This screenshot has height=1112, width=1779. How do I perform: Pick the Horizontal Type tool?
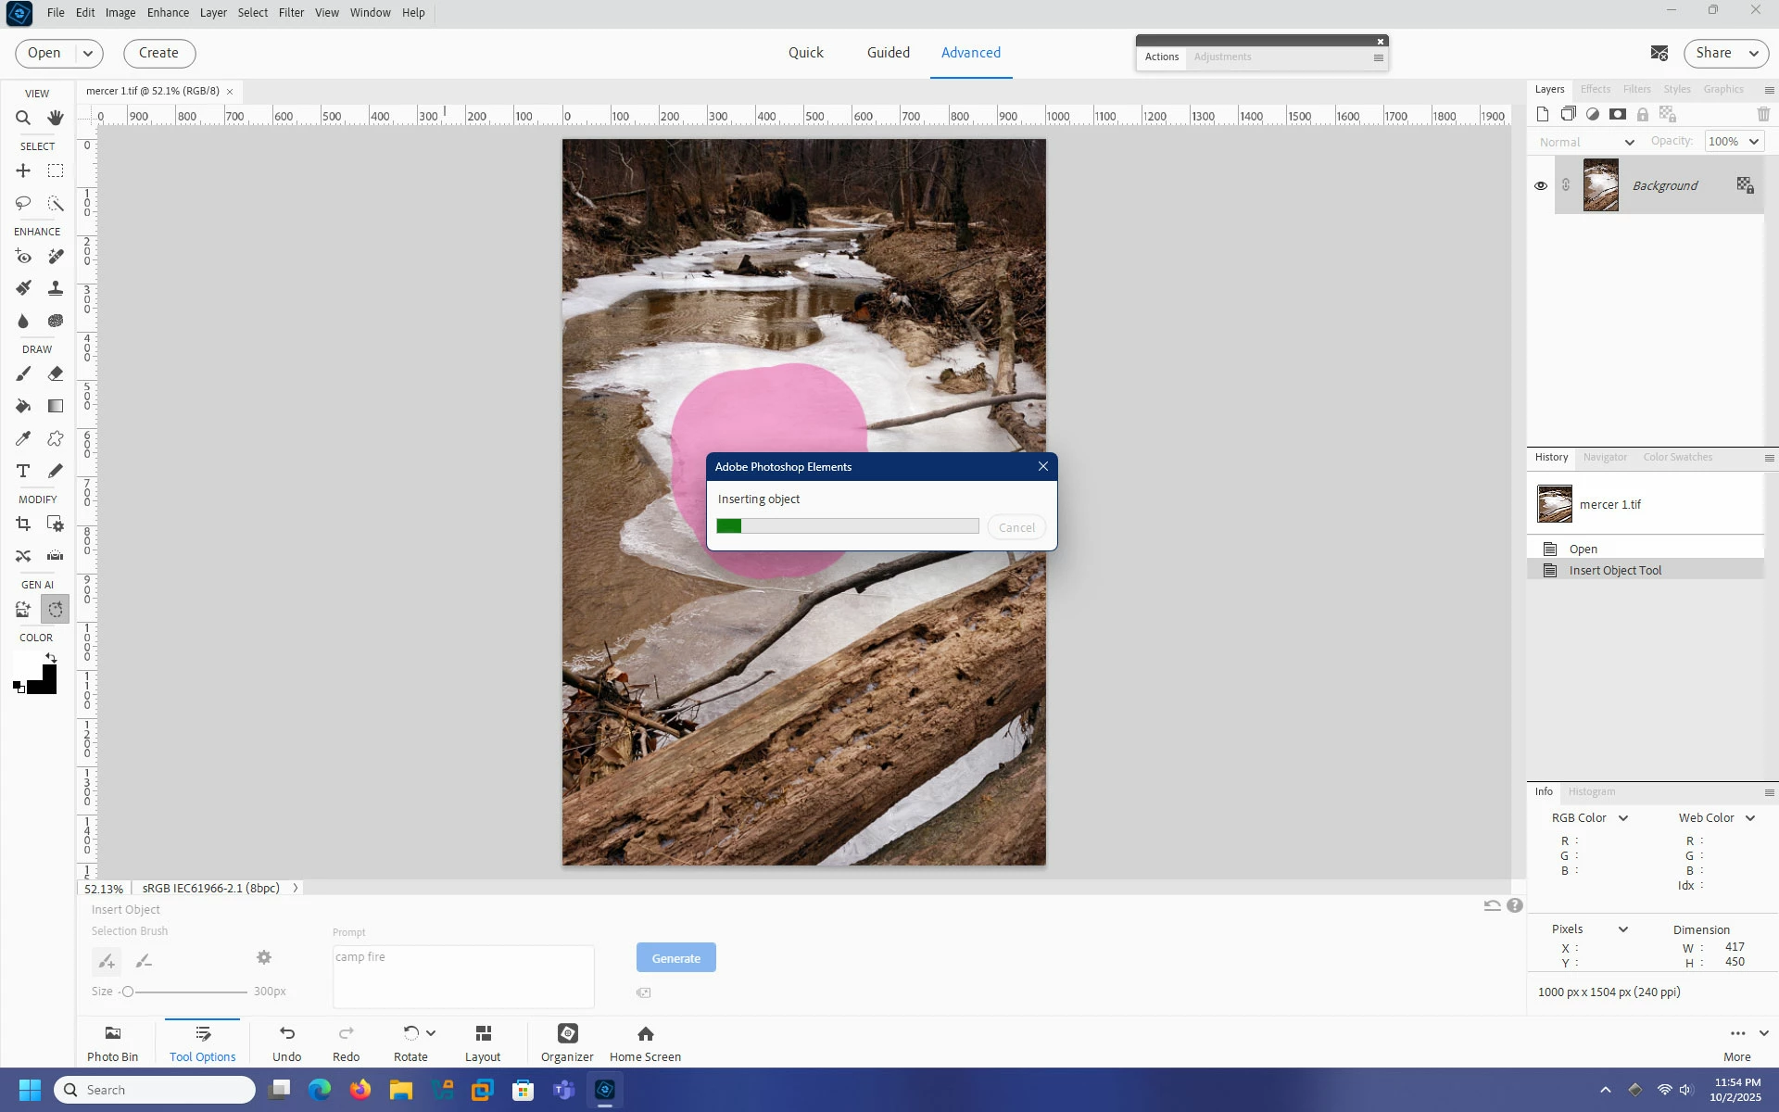[23, 471]
